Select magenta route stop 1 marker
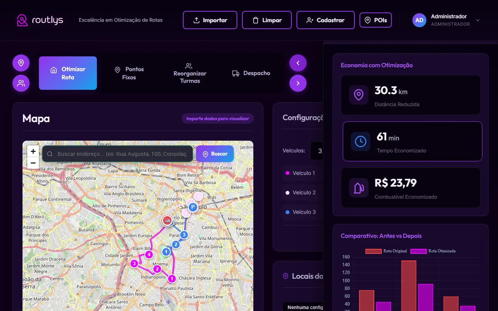 pyautogui.click(x=172, y=279)
